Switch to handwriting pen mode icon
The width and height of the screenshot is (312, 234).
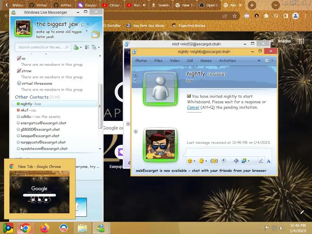pyautogui.click(x=261, y=161)
